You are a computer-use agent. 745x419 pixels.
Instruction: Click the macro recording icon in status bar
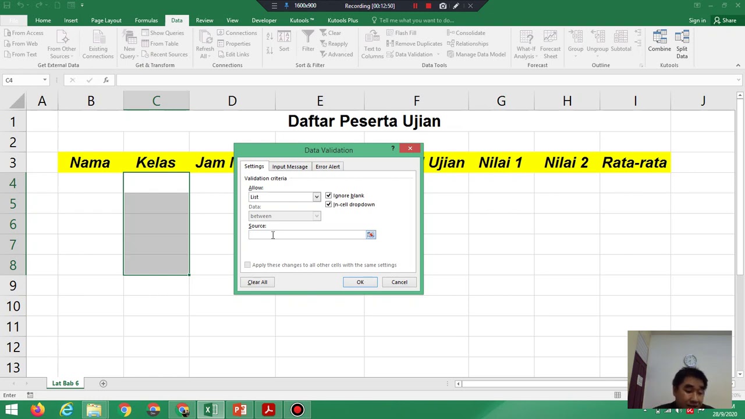coord(30,395)
